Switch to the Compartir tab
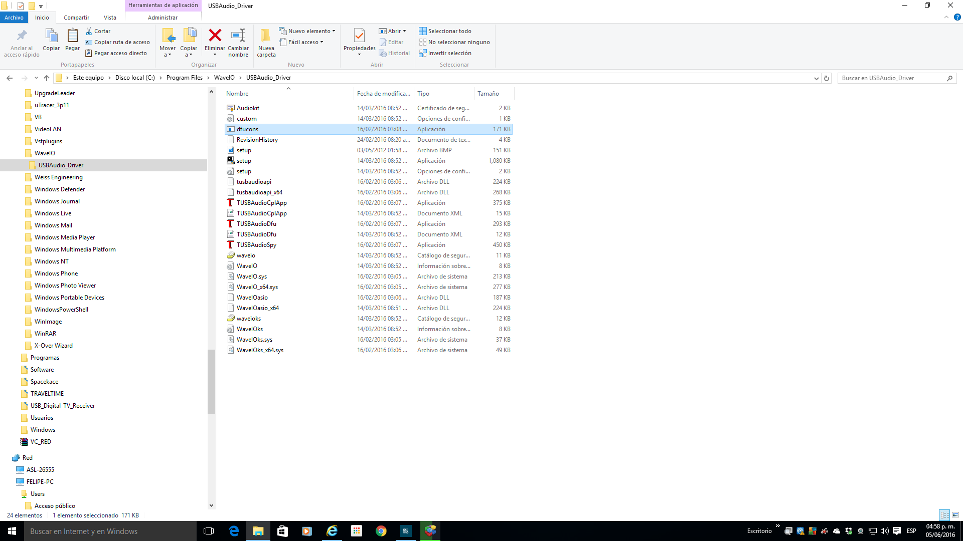The width and height of the screenshot is (963, 541). [x=76, y=18]
